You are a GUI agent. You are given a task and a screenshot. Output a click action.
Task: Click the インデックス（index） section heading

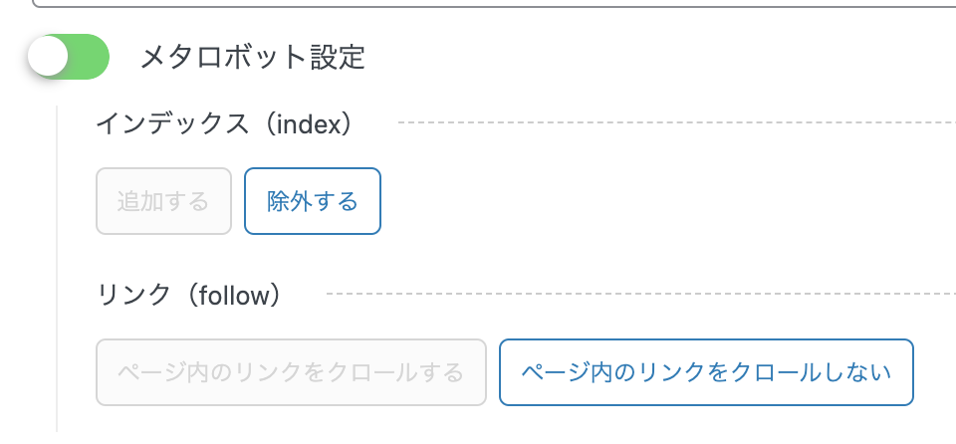pos(225,123)
